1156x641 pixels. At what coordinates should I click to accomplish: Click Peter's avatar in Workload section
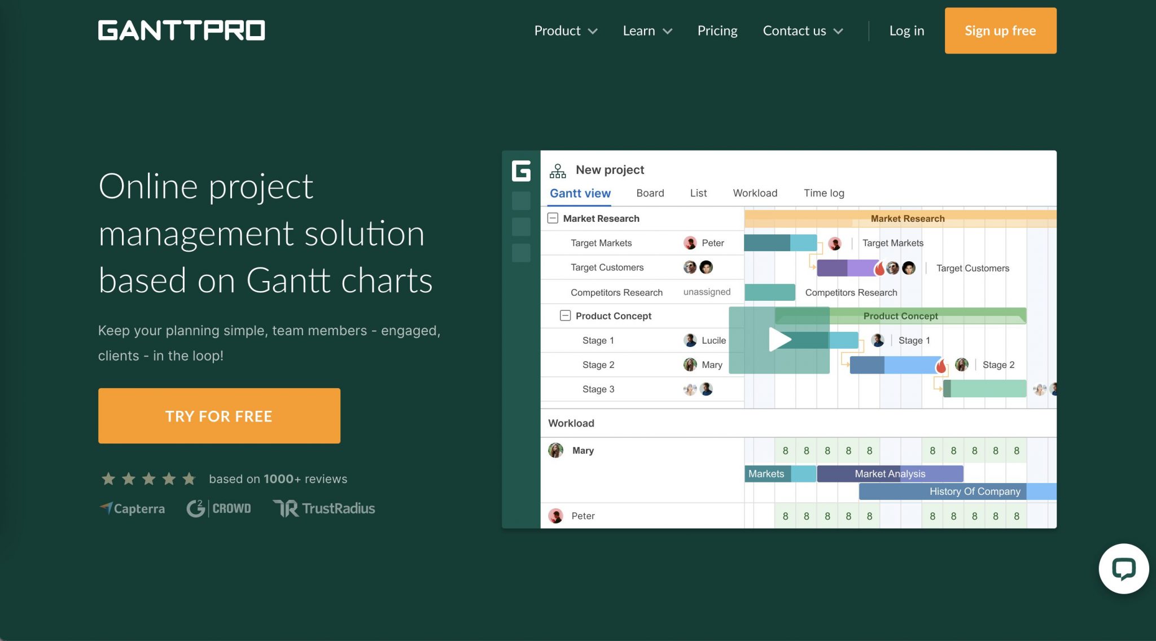(556, 516)
